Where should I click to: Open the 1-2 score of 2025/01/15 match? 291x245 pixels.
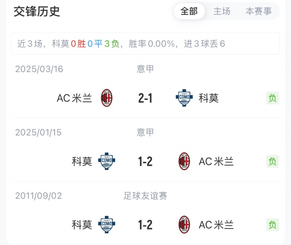click(x=145, y=162)
